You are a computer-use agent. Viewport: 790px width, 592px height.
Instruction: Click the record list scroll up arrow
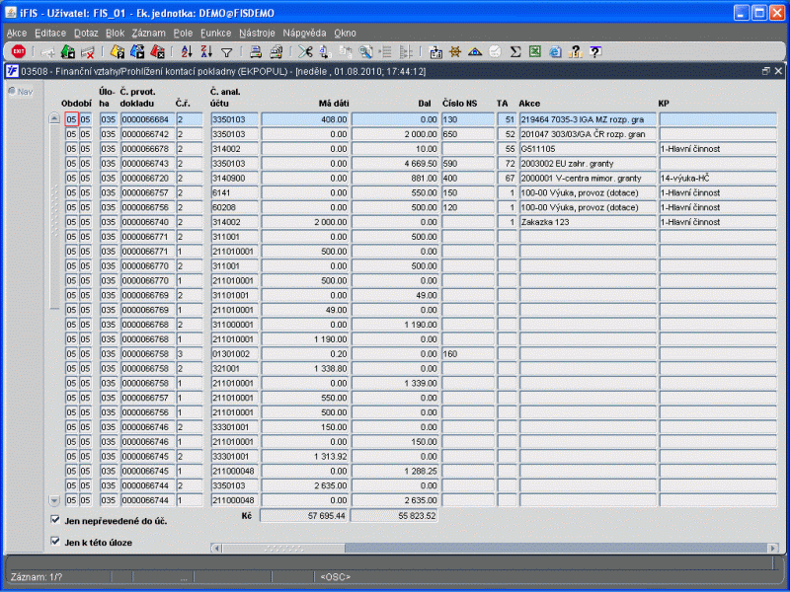tap(55, 118)
